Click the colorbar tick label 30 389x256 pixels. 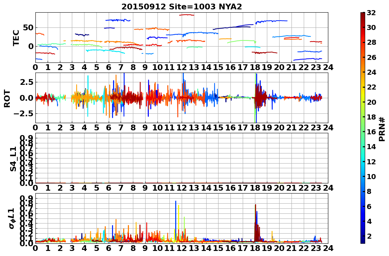[x=371, y=27]
